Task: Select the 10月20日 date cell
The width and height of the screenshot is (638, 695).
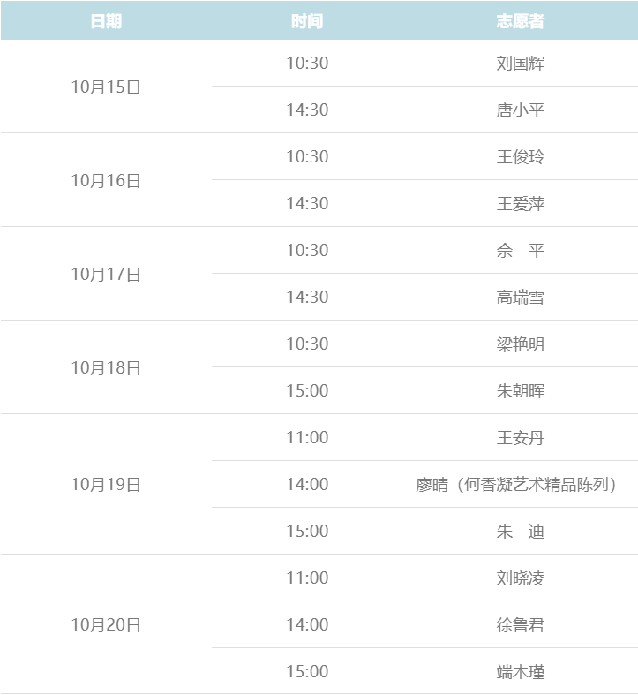Action: pos(106,624)
